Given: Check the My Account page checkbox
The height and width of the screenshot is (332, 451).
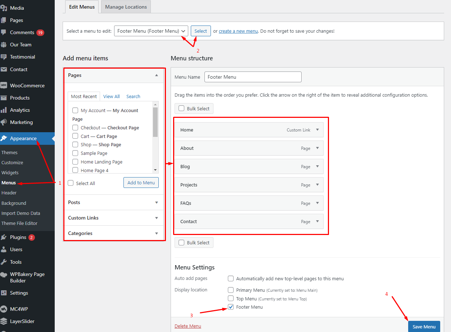Looking at the screenshot, I should 75,110.
